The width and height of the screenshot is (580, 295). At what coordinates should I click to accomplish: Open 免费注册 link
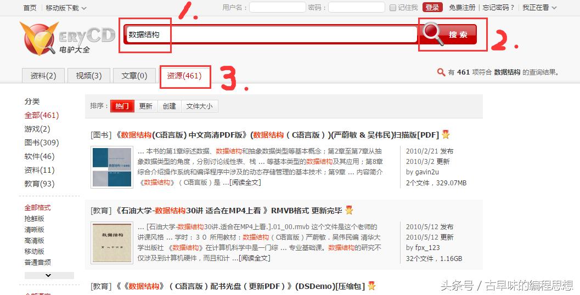[x=462, y=7]
